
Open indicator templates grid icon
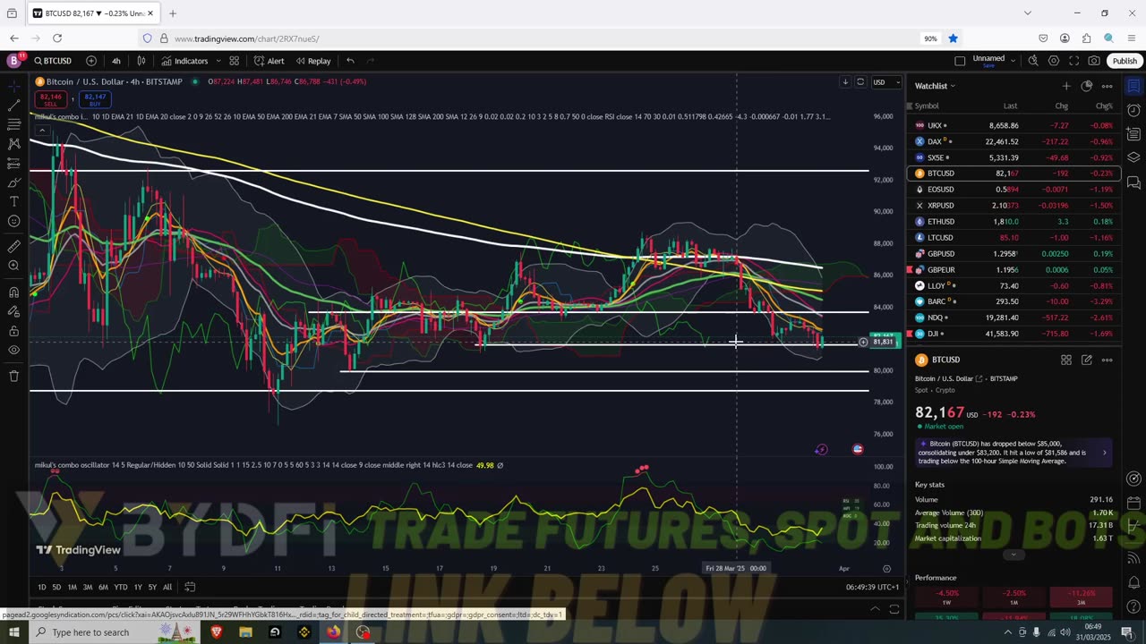pyautogui.click(x=234, y=61)
